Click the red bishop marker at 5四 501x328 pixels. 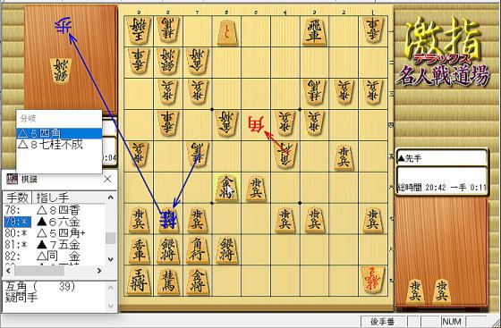pos(256,124)
